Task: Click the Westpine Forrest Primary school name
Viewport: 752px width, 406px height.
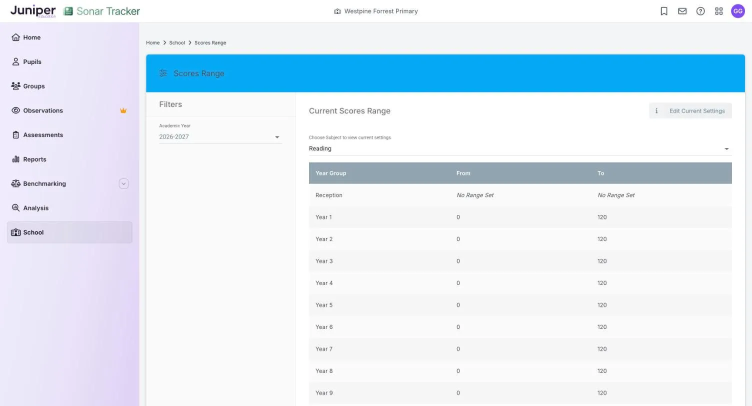Action: (x=381, y=11)
